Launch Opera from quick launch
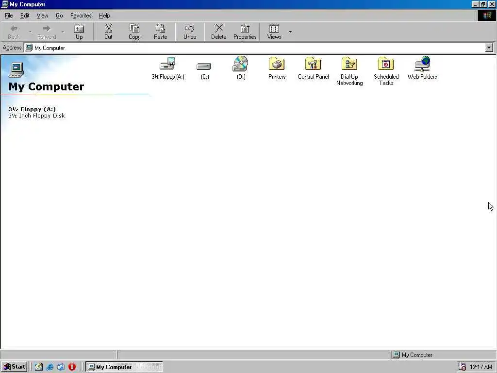Image resolution: width=497 pixels, height=373 pixels. (x=72, y=367)
